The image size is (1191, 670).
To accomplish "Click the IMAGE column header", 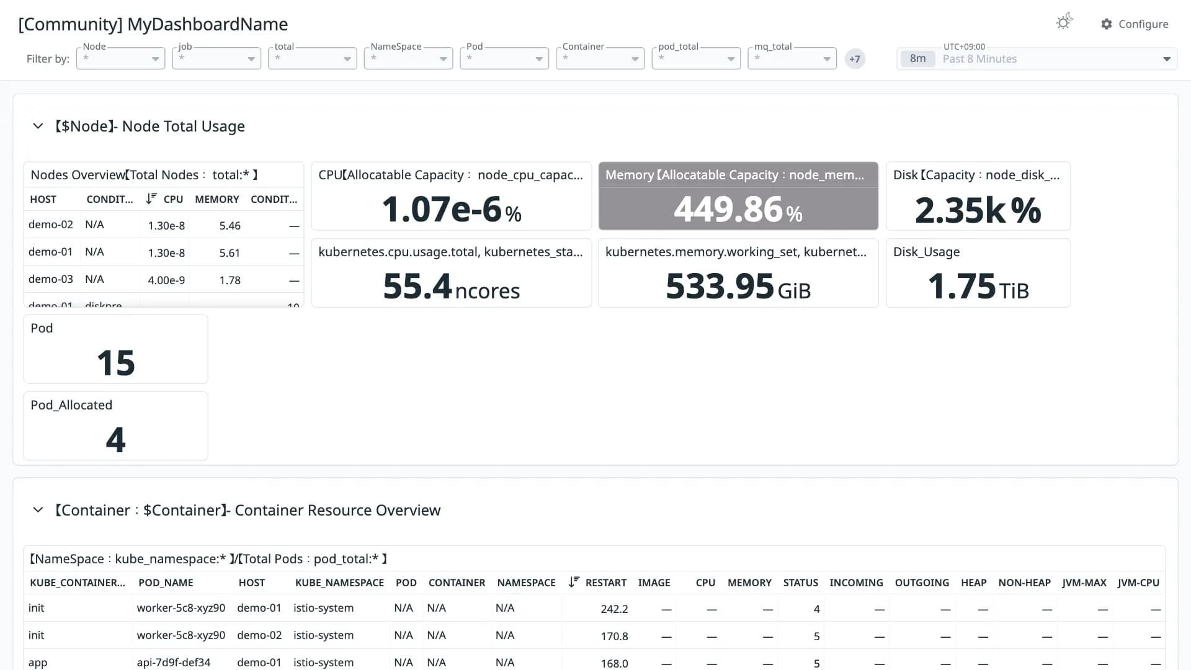I will pyautogui.click(x=654, y=583).
